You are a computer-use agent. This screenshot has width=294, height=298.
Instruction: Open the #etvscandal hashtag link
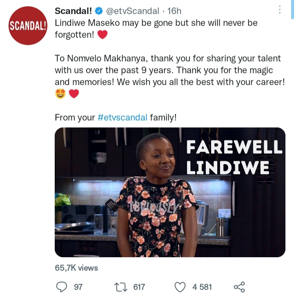[x=122, y=117]
